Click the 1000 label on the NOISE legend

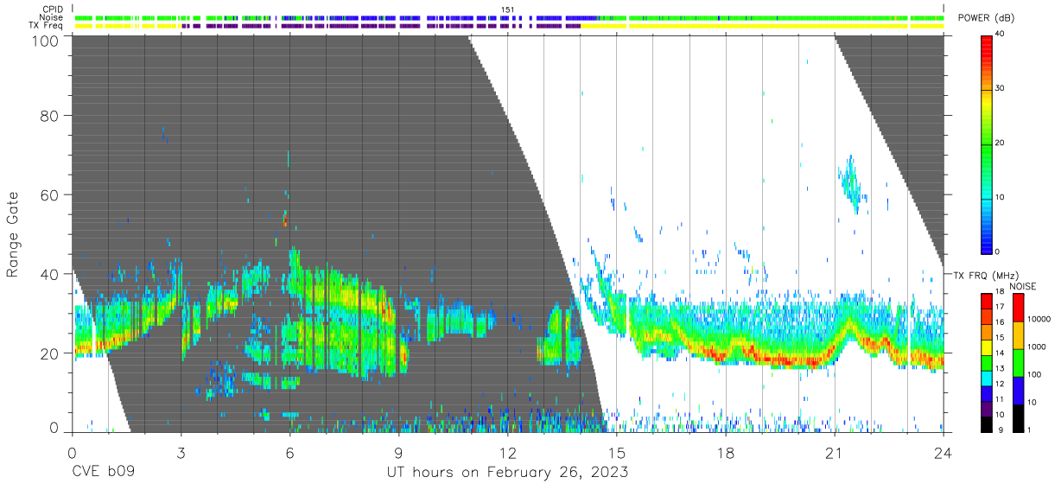1037,347
